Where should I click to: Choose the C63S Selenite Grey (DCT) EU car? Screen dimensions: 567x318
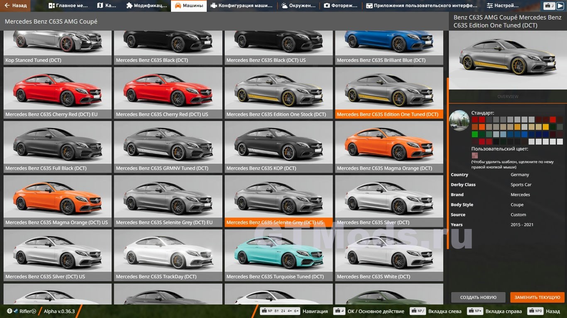tap(168, 201)
